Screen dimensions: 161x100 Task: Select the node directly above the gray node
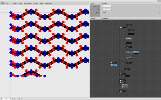pos(122,82)
